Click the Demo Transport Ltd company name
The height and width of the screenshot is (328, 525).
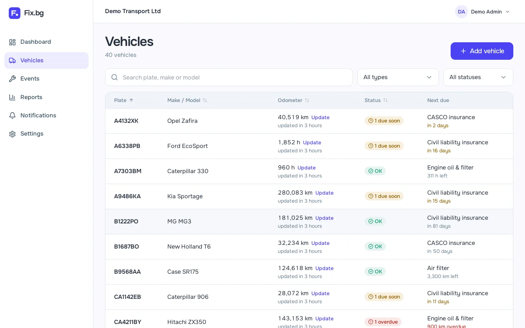click(133, 11)
